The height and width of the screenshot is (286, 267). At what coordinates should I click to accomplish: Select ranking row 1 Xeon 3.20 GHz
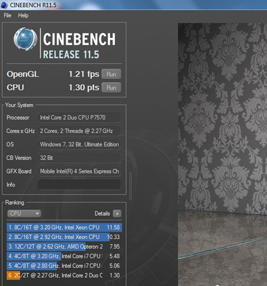[64, 227]
